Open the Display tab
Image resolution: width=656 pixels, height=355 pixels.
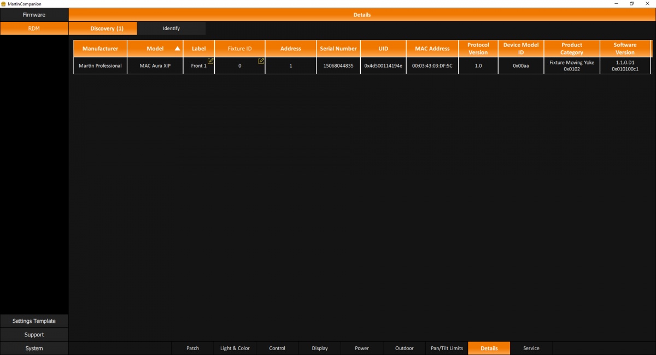(320, 348)
